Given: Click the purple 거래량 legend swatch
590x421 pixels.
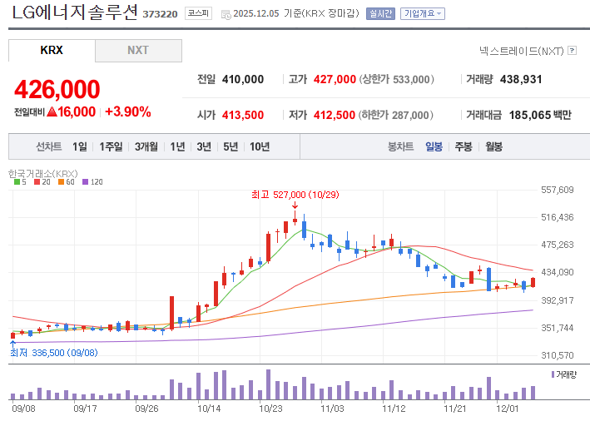Looking at the screenshot, I should click(553, 374).
